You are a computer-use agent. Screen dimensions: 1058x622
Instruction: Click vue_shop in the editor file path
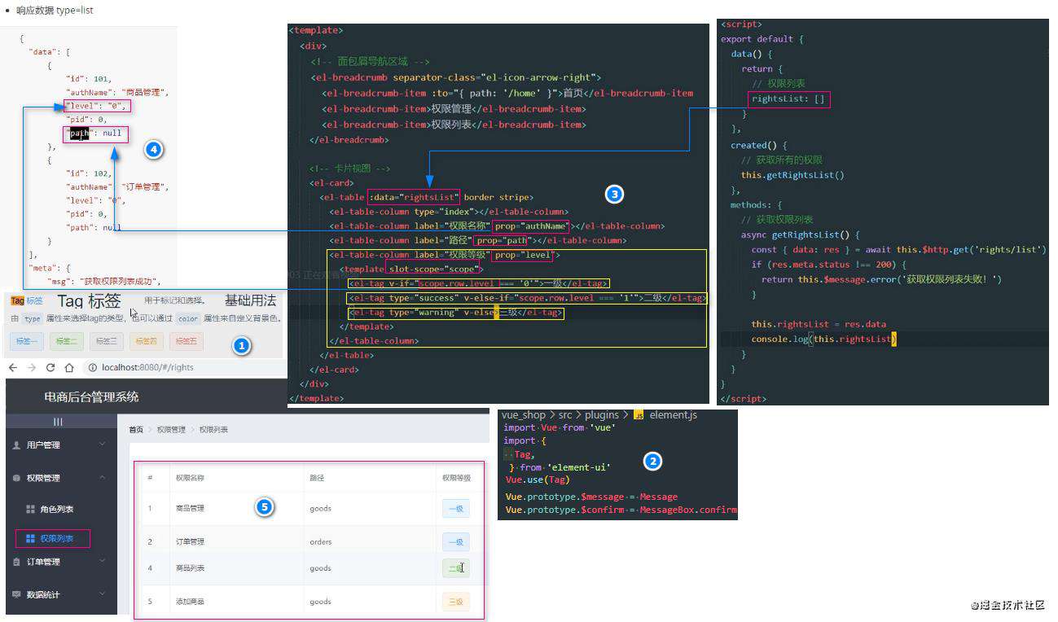pyautogui.click(x=523, y=415)
